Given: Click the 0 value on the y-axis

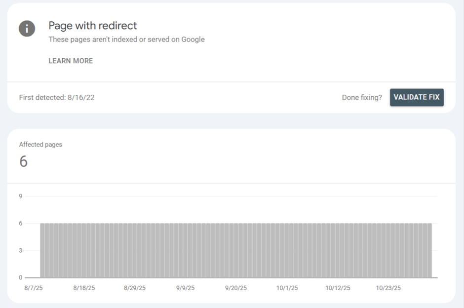Looking at the screenshot, I should [21, 278].
